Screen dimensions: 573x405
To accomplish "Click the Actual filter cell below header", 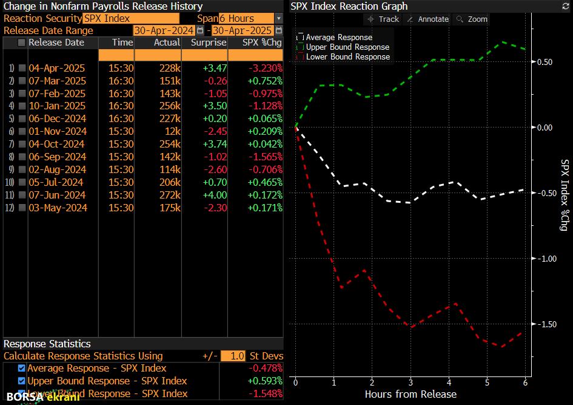I will [158, 55].
